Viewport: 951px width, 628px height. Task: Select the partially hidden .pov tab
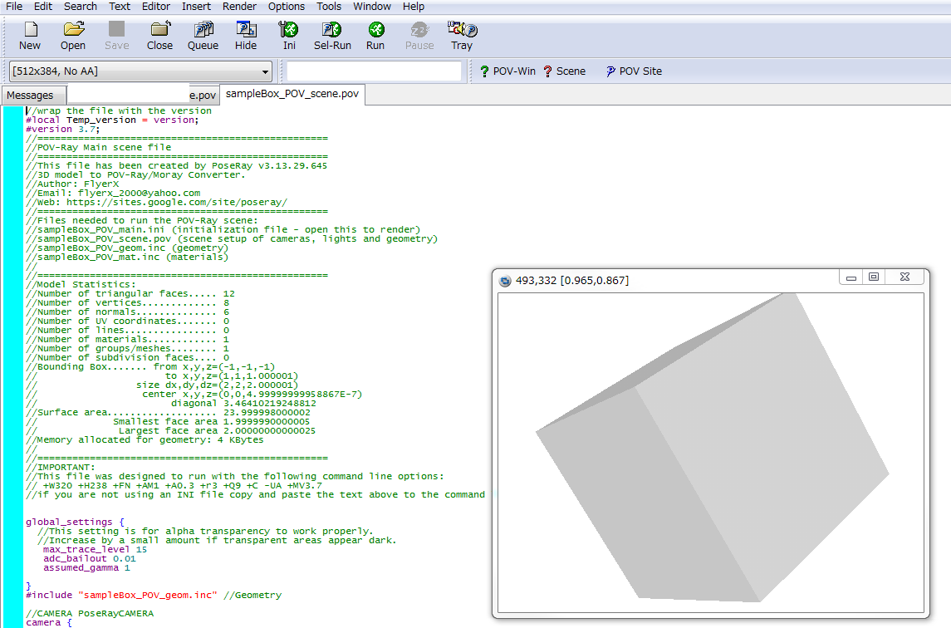click(x=143, y=96)
